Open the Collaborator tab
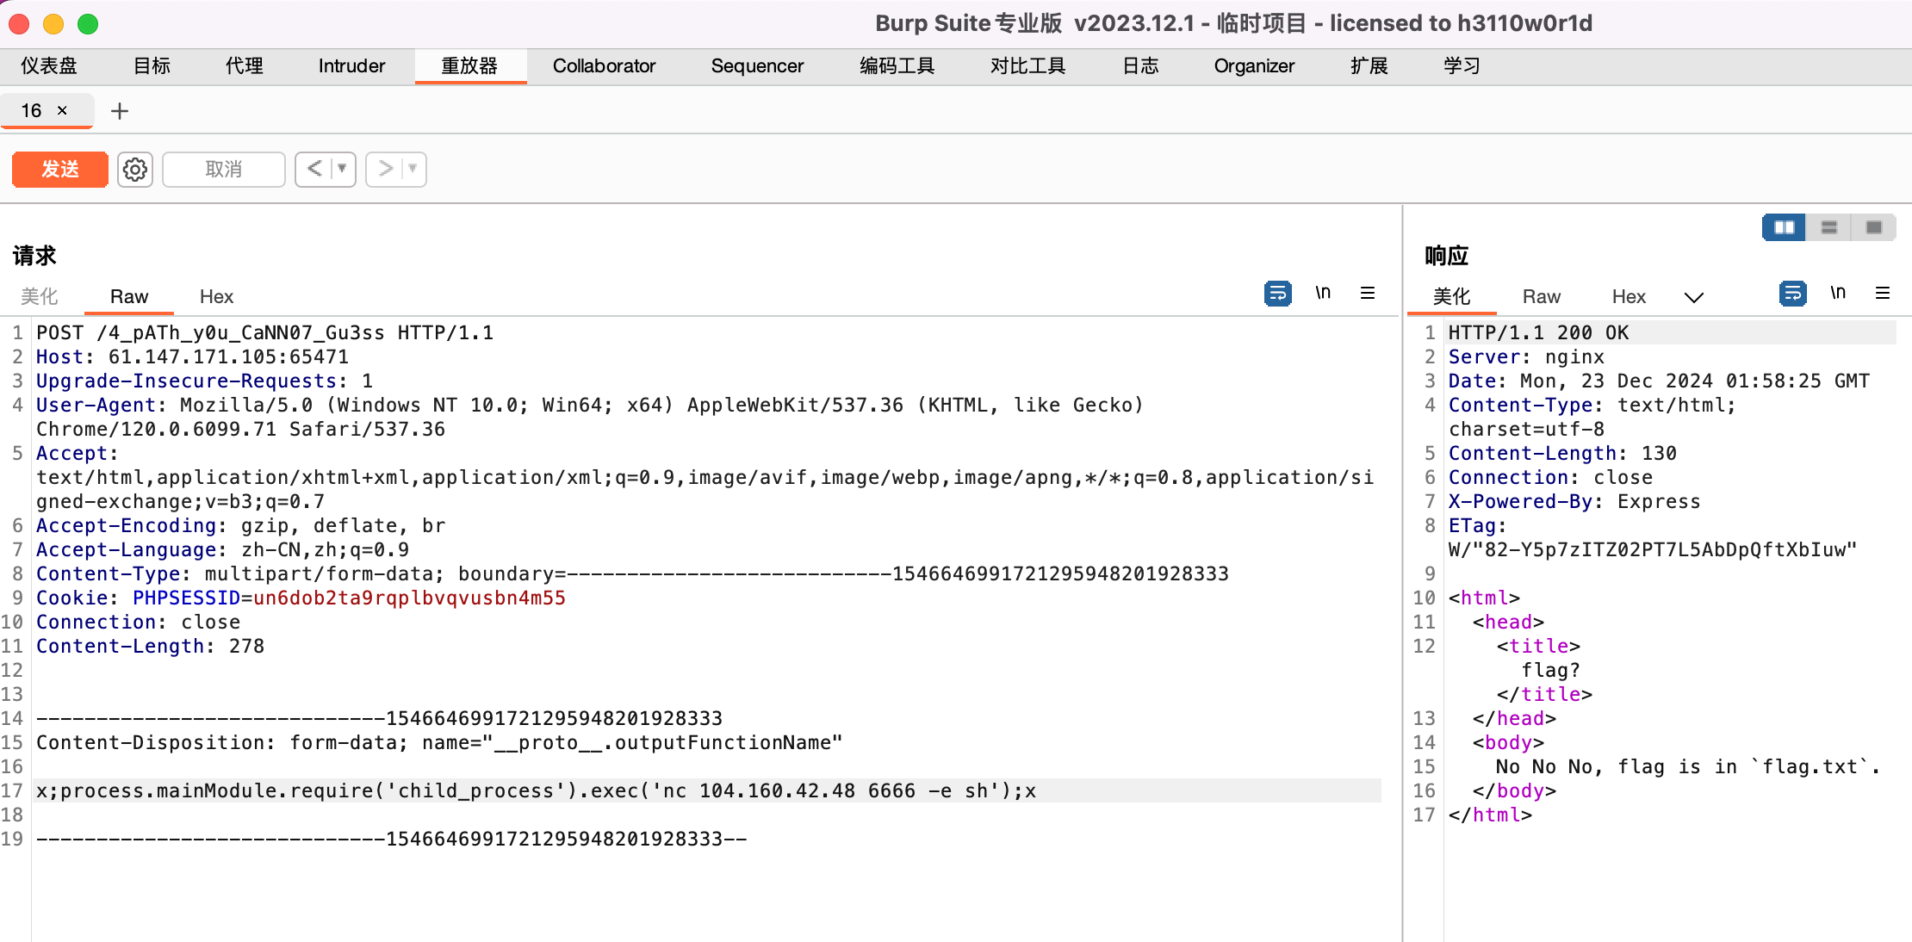Viewport: 1912px width, 942px height. point(604,66)
